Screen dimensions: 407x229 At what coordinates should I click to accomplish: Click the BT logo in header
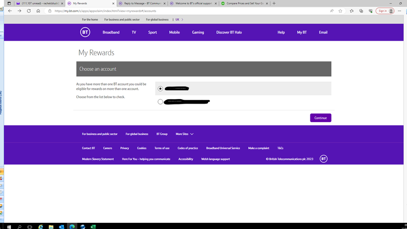[85, 32]
